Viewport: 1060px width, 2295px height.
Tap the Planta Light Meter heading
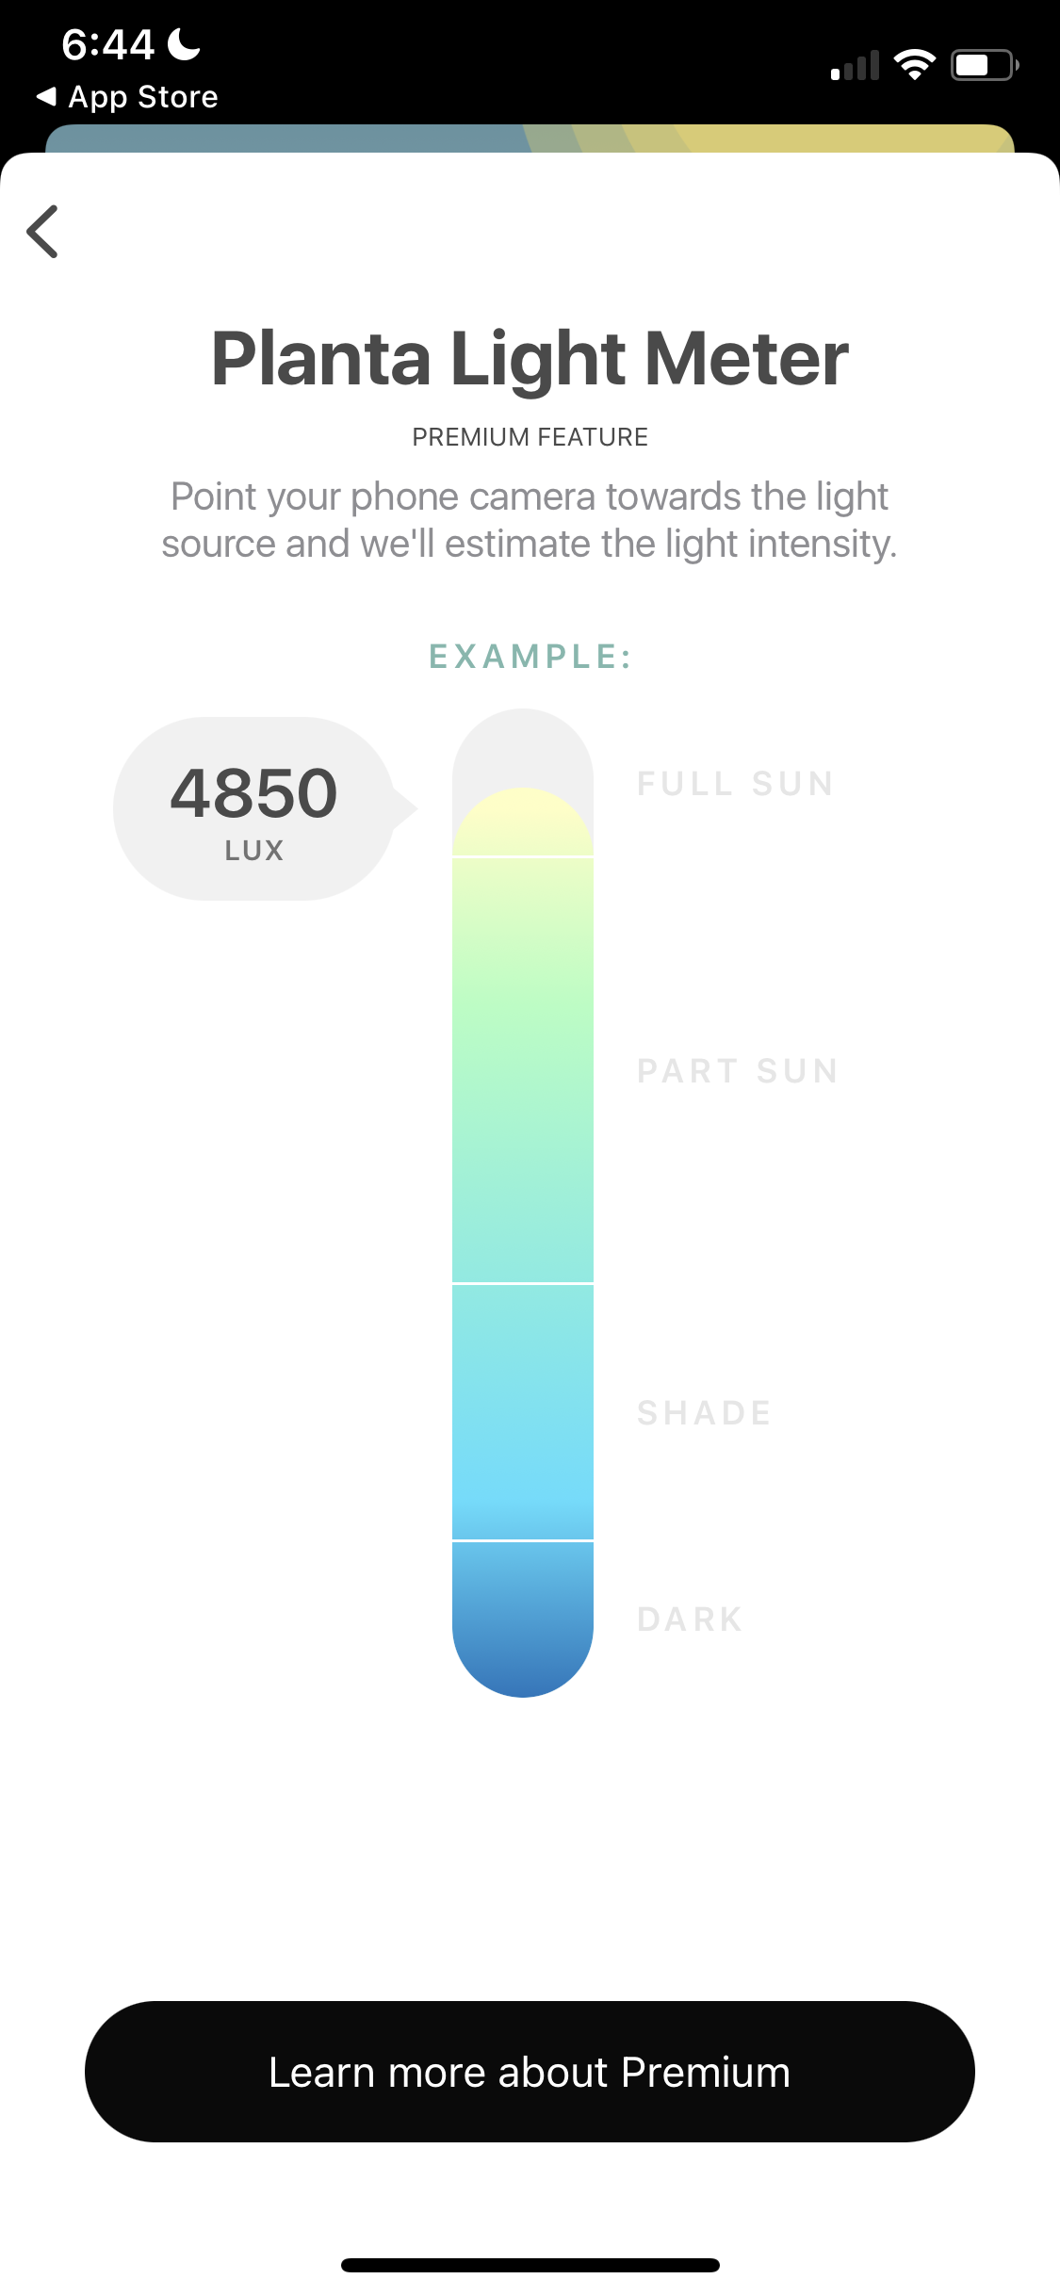[530, 359]
